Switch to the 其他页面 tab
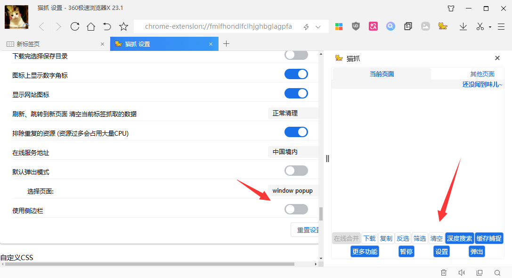The image size is (512, 278). [x=482, y=74]
